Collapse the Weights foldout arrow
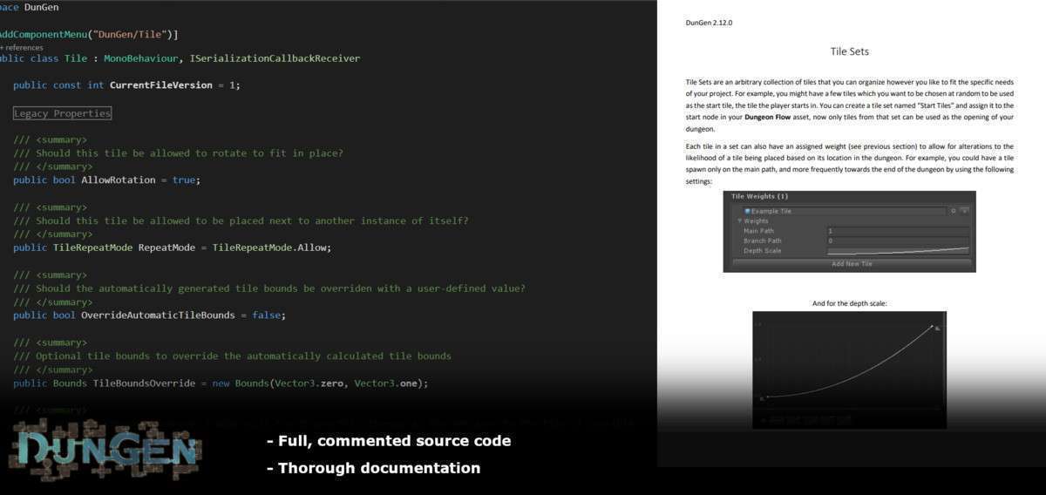This screenshot has height=495, width=1046. pyautogui.click(x=740, y=221)
